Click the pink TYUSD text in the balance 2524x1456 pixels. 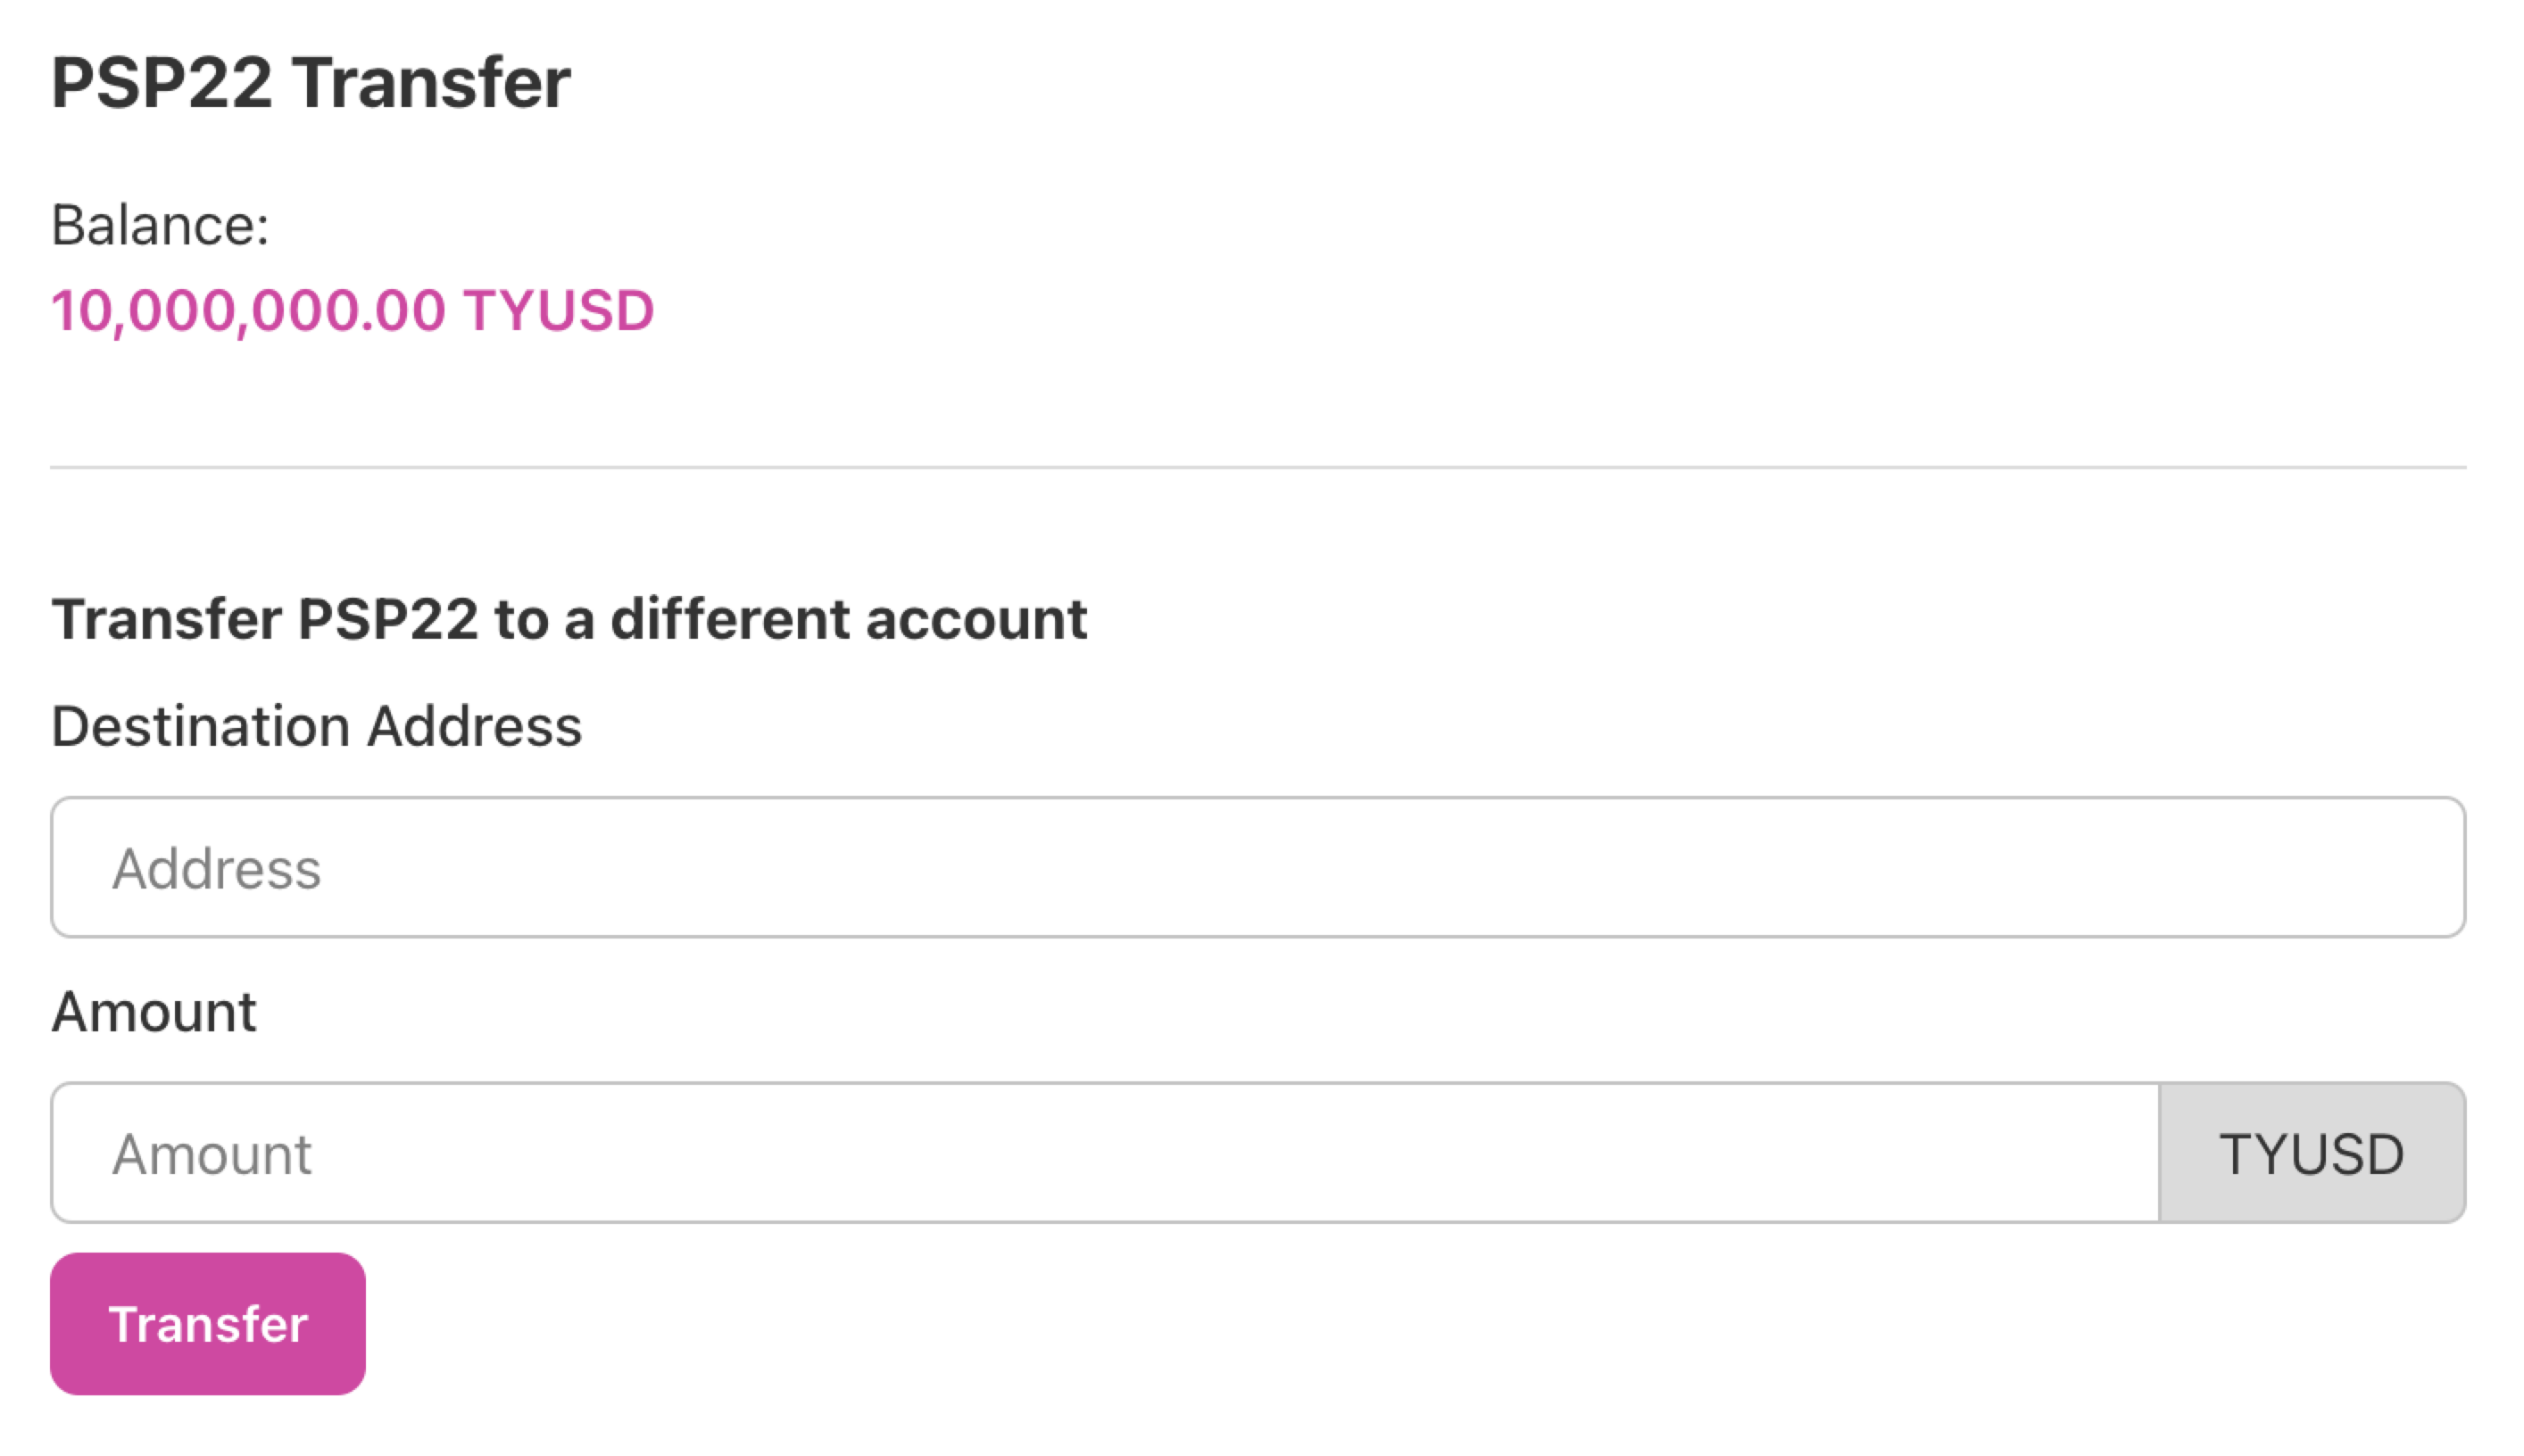558,310
